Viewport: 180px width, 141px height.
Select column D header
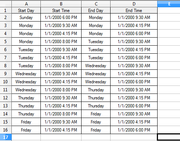pos(134,4)
